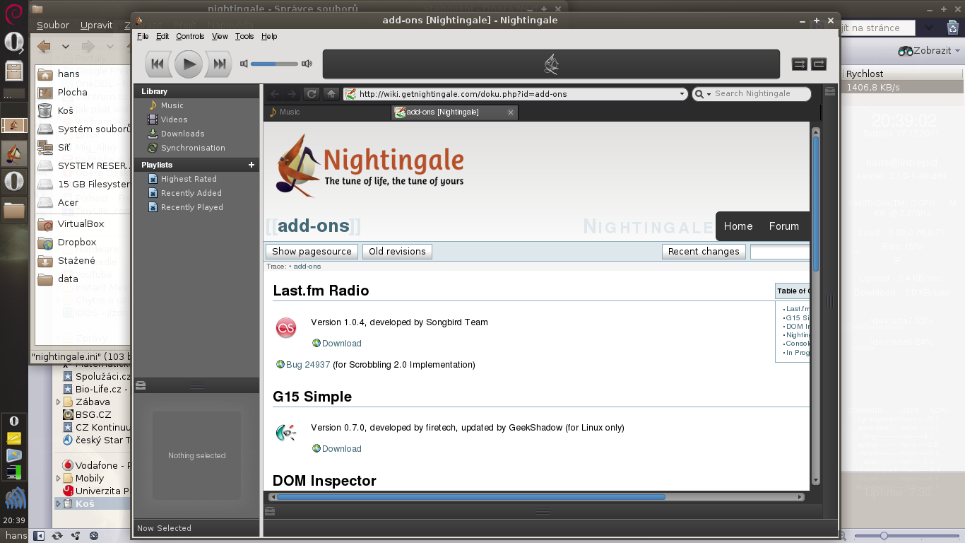Screen dimensions: 965x543
Task: Open the Edit menu in Nightingale
Action: 162,36
